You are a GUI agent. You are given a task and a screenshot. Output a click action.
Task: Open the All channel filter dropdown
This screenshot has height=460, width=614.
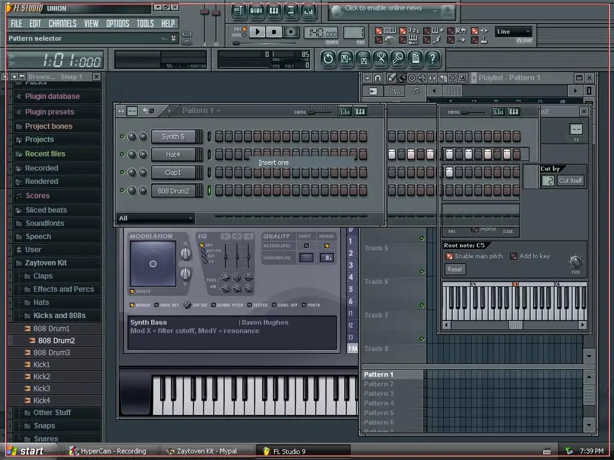[x=155, y=218]
